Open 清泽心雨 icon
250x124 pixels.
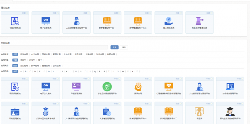(138, 87)
